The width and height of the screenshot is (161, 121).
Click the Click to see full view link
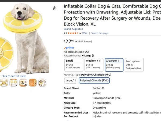pos(13,76)
